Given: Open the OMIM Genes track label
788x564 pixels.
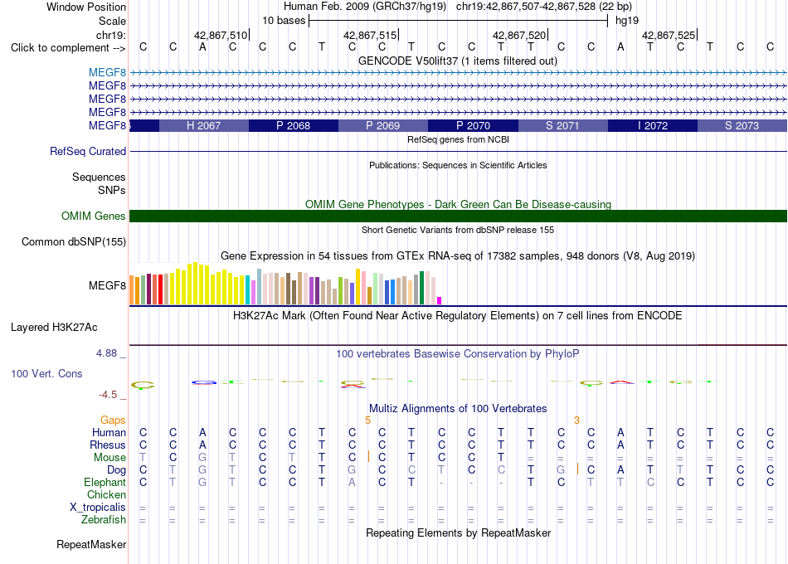Looking at the screenshot, I should pyautogui.click(x=94, y=216).
